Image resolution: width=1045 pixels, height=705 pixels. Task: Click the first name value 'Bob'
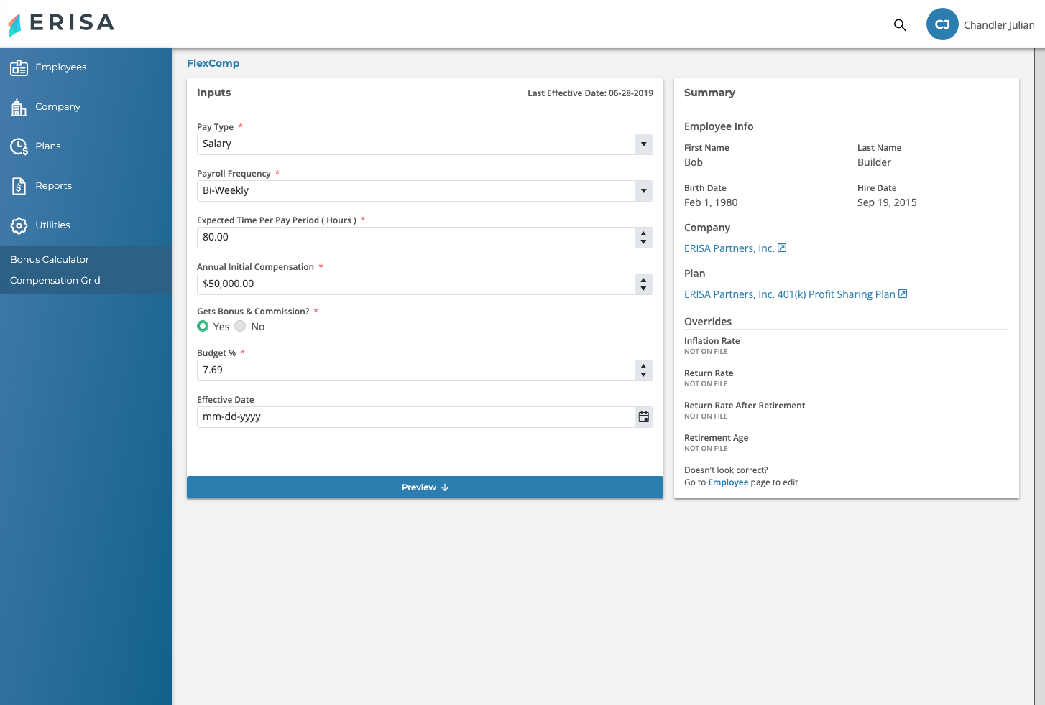pos(694,162)
